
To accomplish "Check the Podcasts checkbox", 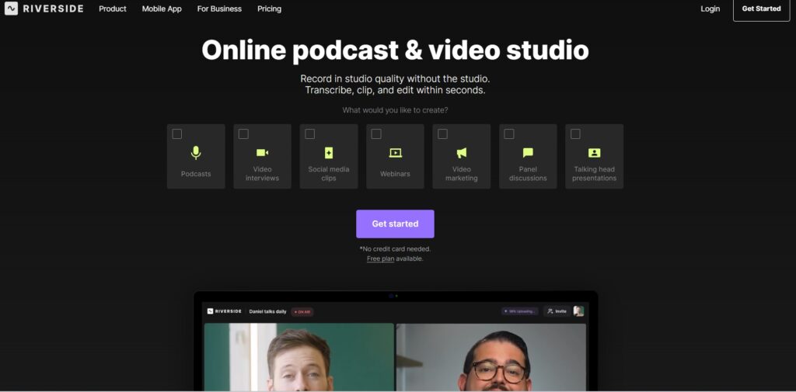I will coord(177,134).
